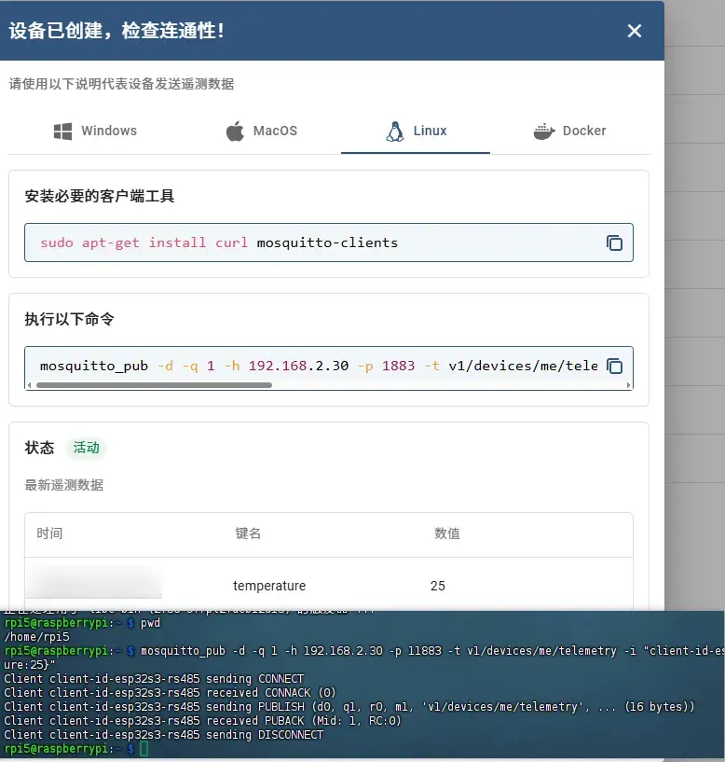
Task: Click the sending DISCONNECT line in terminal
Action: click(164, 734)
